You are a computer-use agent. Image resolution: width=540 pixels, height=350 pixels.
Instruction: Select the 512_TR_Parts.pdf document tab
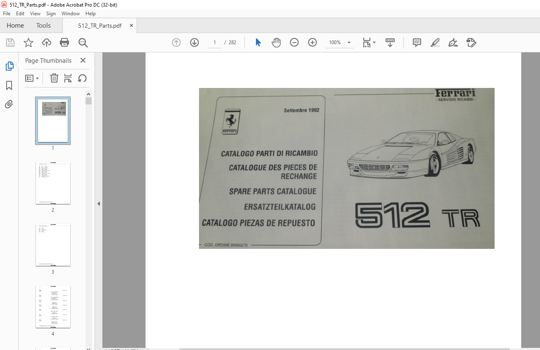pyautogui.click(x=100, y=26)
